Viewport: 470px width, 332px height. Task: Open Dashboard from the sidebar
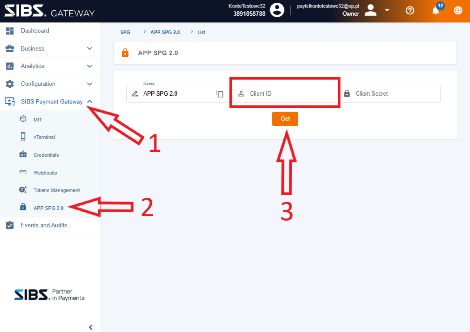(x=35, y=31)
